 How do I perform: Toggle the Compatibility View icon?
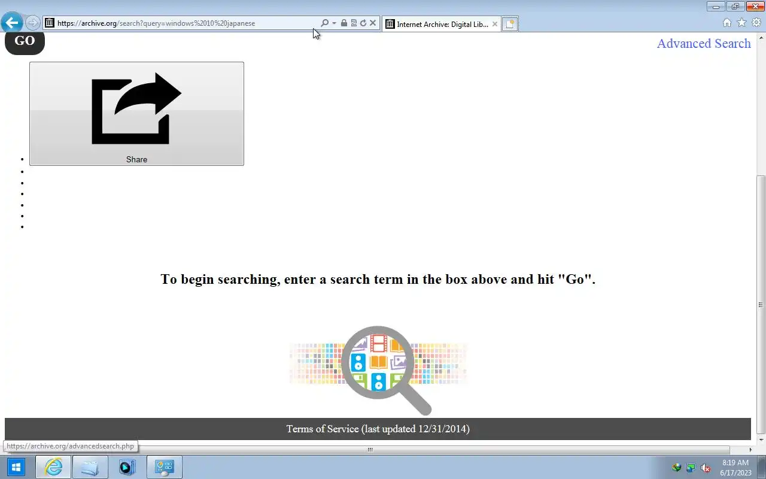pyautogui.click(x=354, y=23)
